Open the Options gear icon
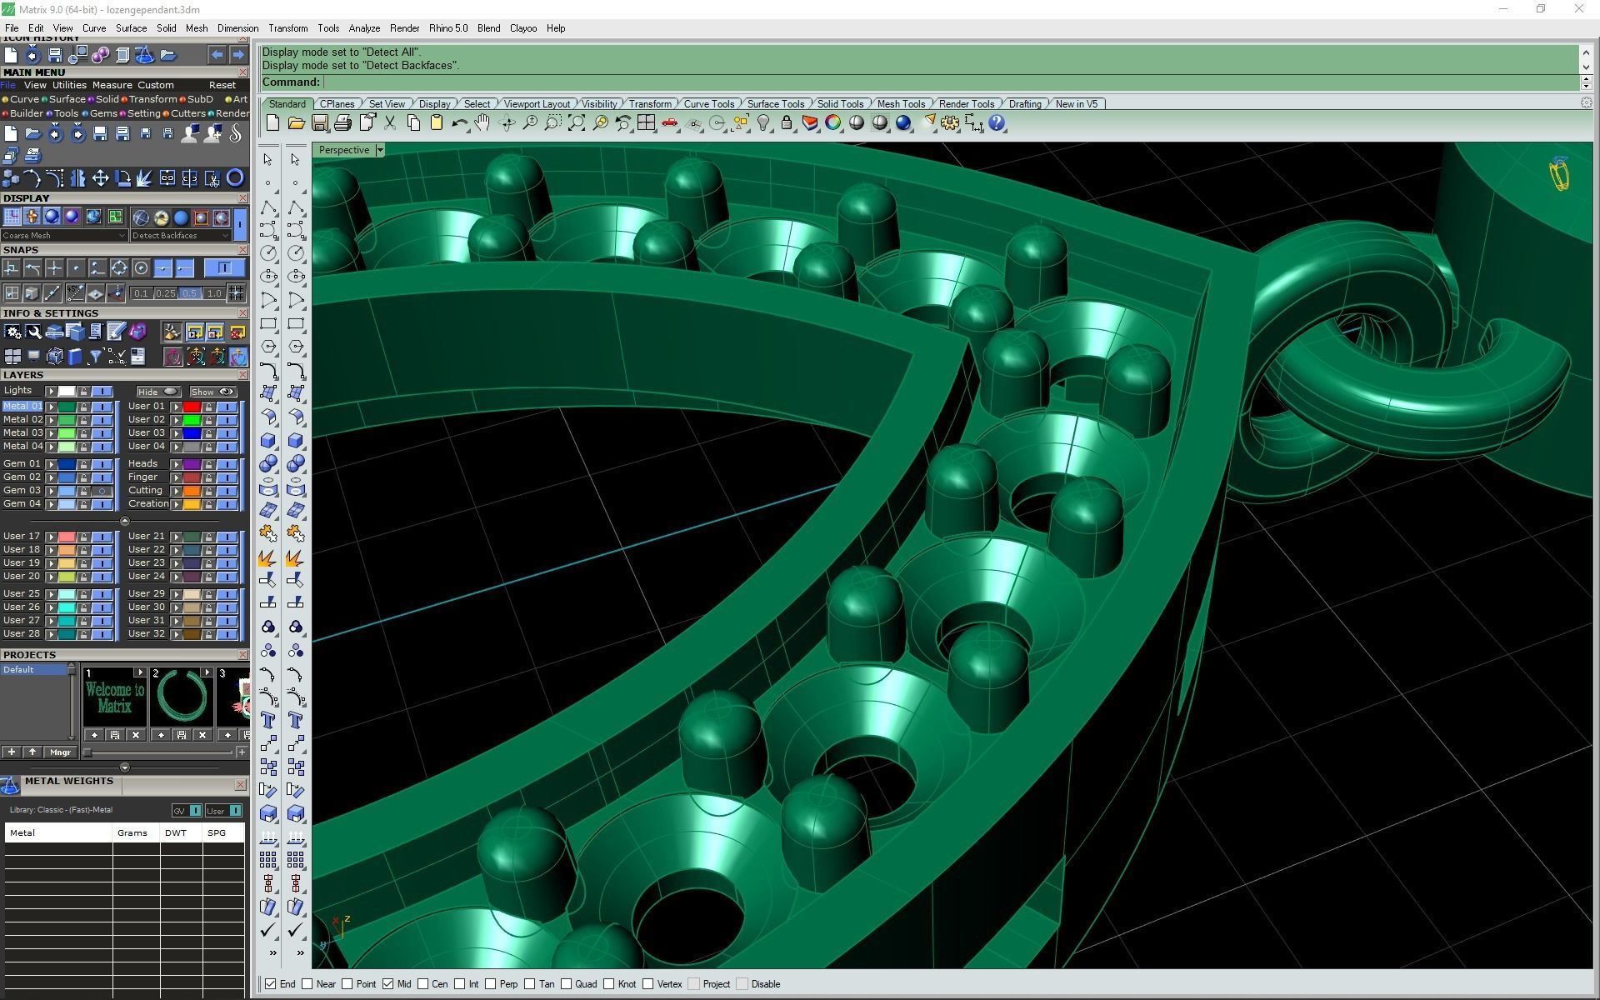Viewport: 1600px width, 1000px height. [x=950, y=123]
